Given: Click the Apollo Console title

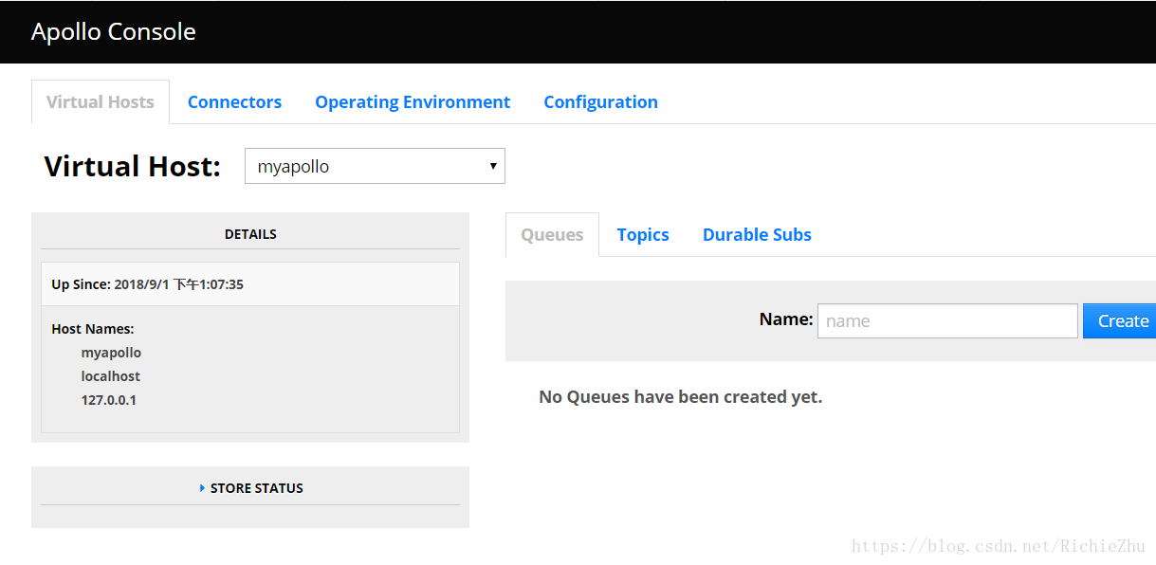Looking at the screenshot, I should pyautogui.click(x=114, y=31).
